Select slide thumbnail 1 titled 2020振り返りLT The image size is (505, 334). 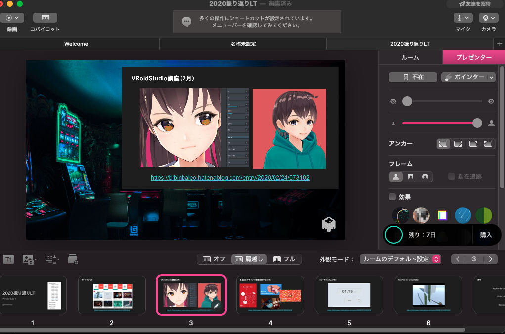tap(33, 295)
